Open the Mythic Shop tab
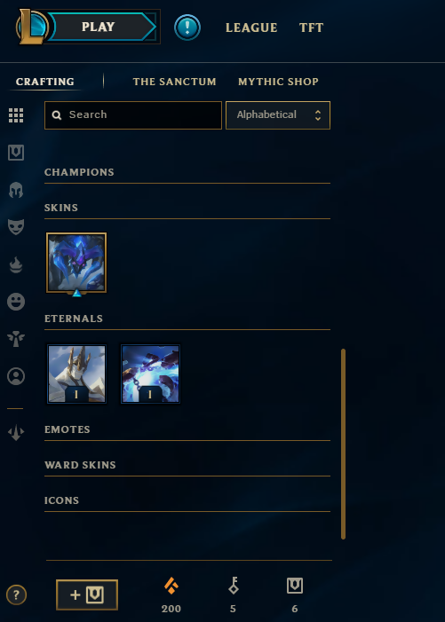 coord(278,82)
